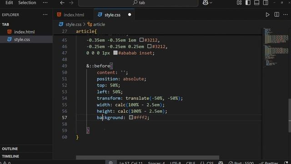Open the notifications bell icon
This screenshot has width=291, height=164.
286,163
